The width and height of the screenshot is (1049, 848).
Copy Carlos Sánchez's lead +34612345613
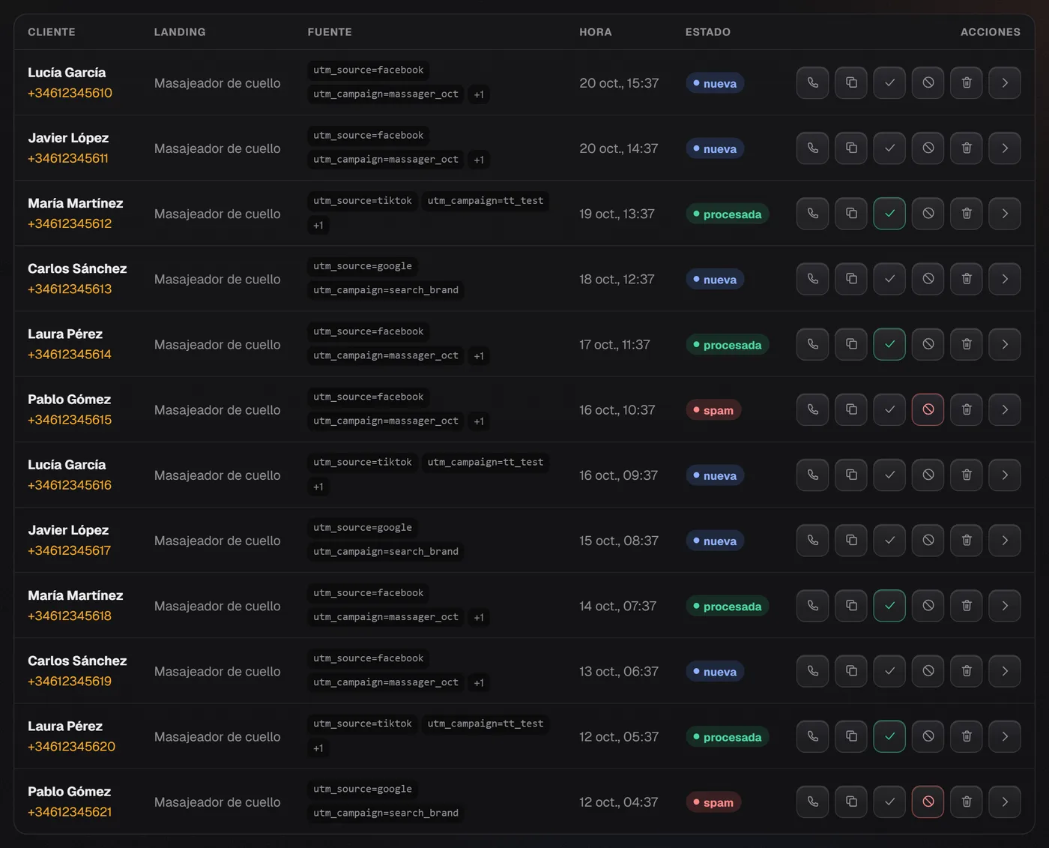851,279
